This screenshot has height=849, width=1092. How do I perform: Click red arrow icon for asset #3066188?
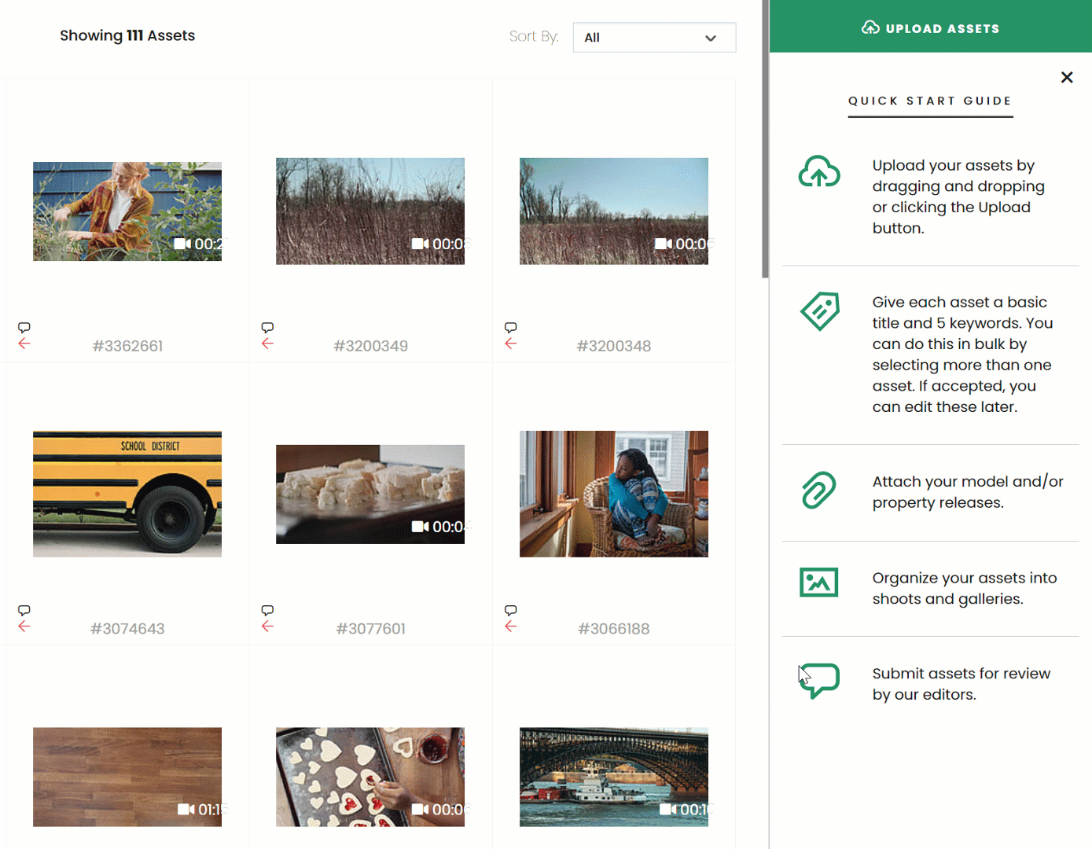tap(511, 627)
